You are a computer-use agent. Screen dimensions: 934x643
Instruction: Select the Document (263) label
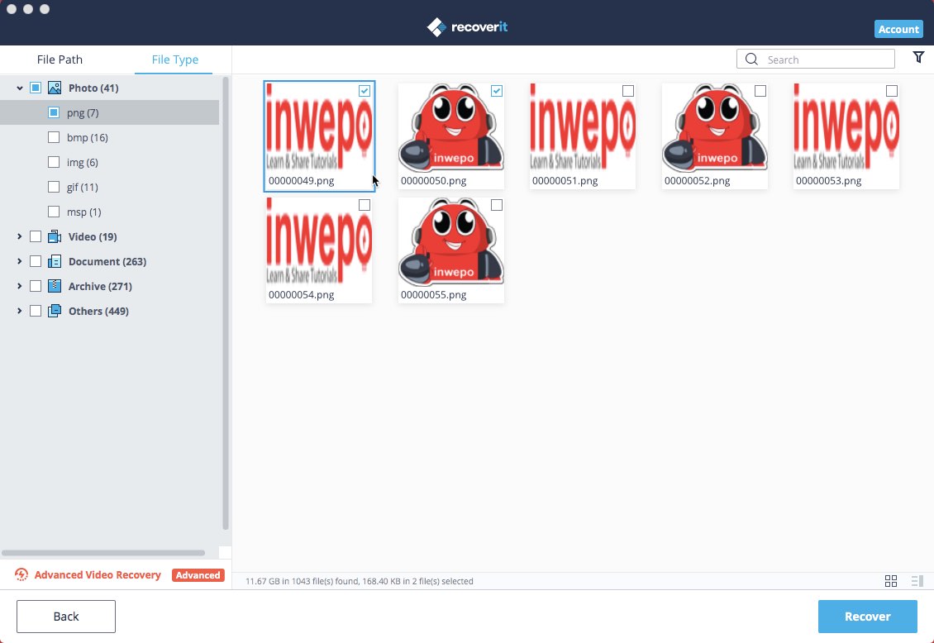(x=107, y=261)
